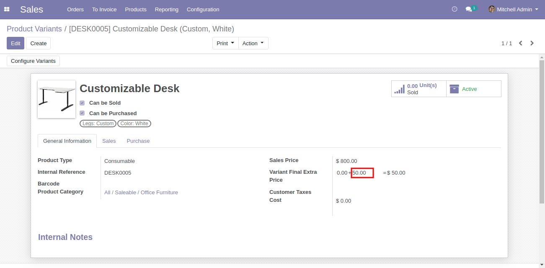Click the desk product image thumbnail

pyautogui.click(x=57, y=99)
